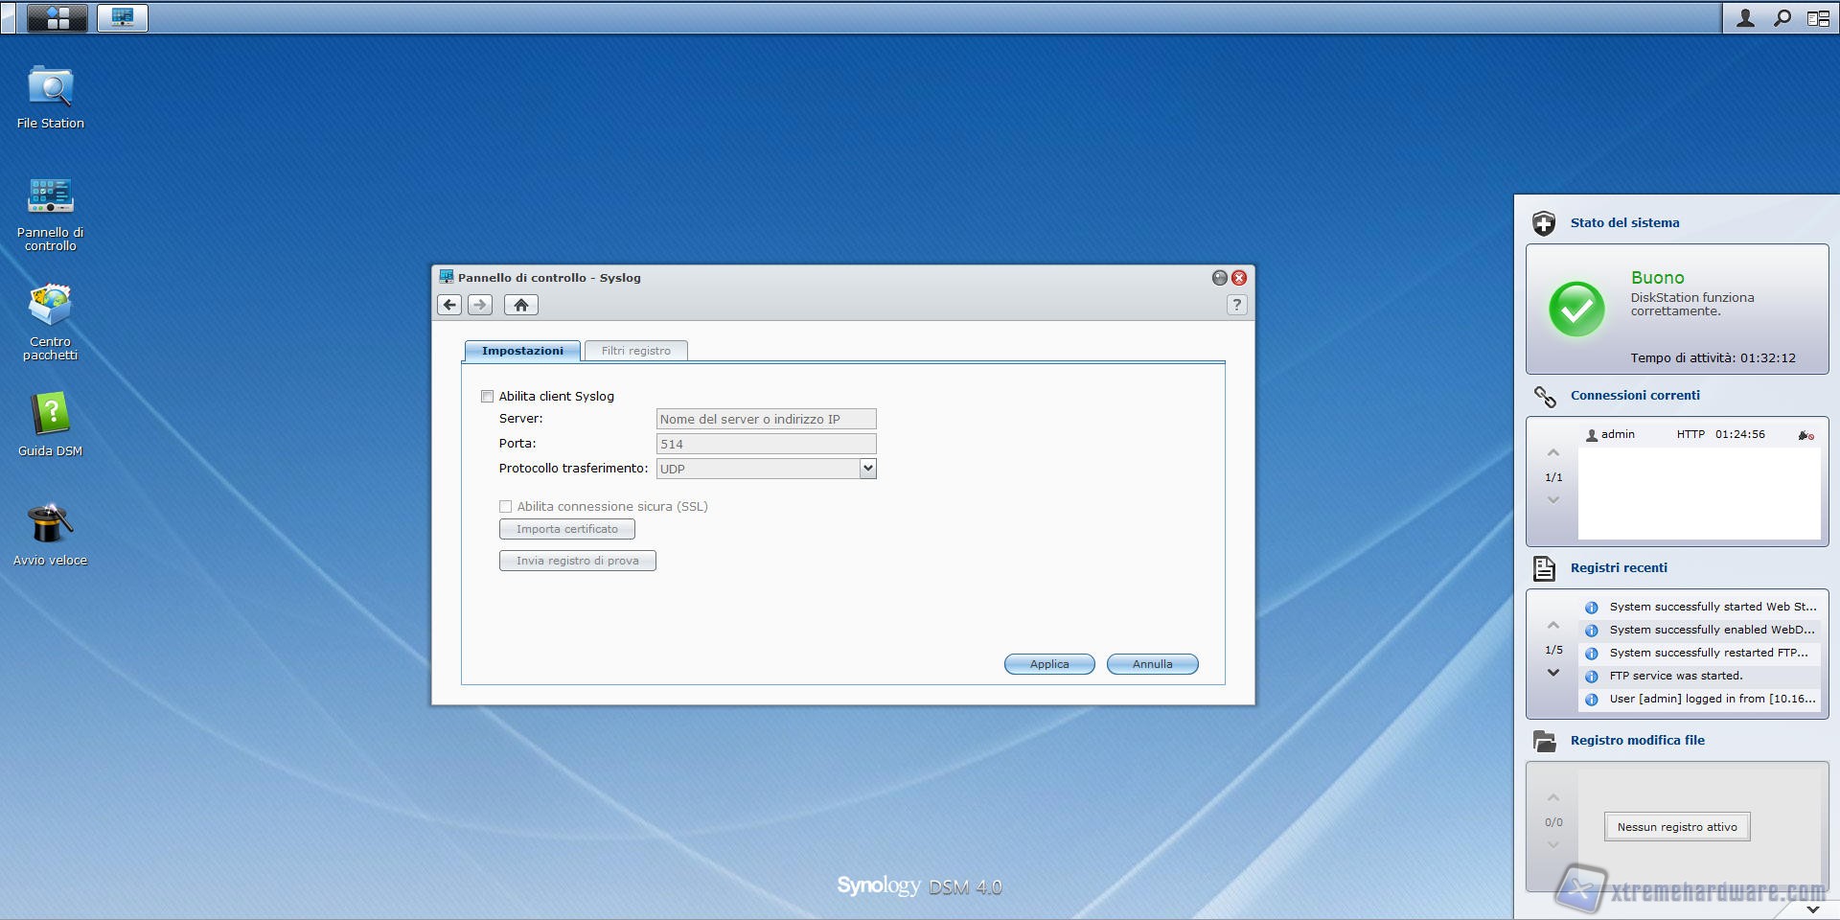Open help for Syslog panel
This screenshot has height=920, width=1840.
coord(1236,305)
